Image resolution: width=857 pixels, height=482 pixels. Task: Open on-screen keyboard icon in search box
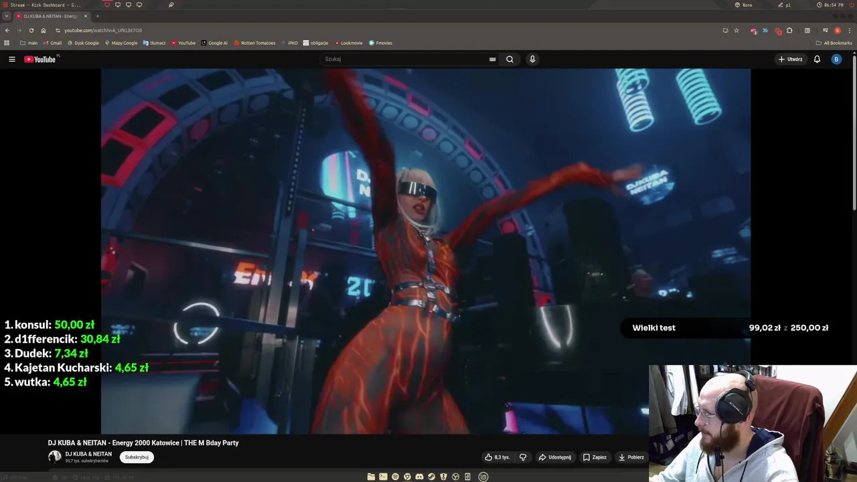[x=492, y=59]
